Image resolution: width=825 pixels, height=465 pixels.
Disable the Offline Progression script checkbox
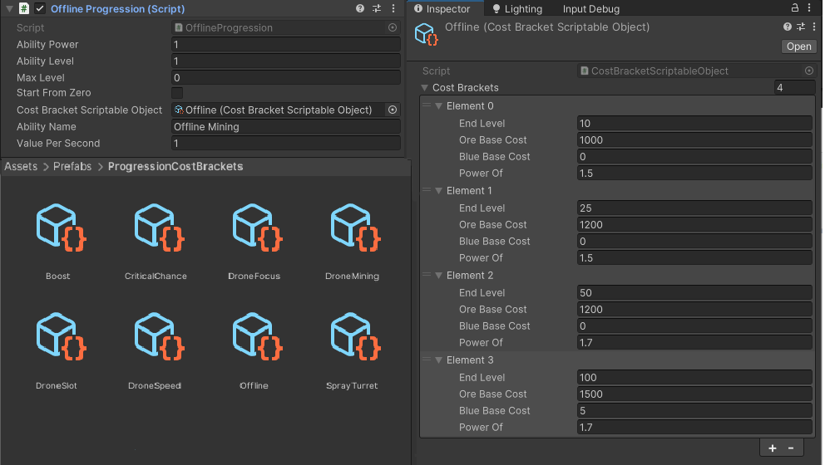click(x=40, y=8)
